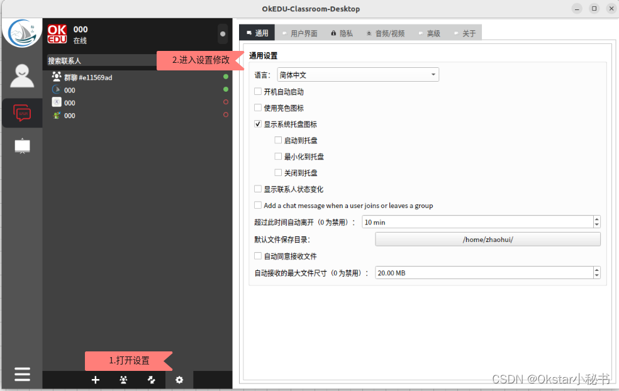Click the 在线 status message
619x391 pixels.
click(x=80, y=40)
